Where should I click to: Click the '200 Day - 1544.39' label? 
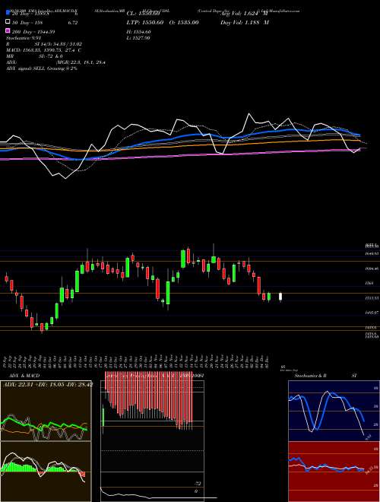[33, 32]
